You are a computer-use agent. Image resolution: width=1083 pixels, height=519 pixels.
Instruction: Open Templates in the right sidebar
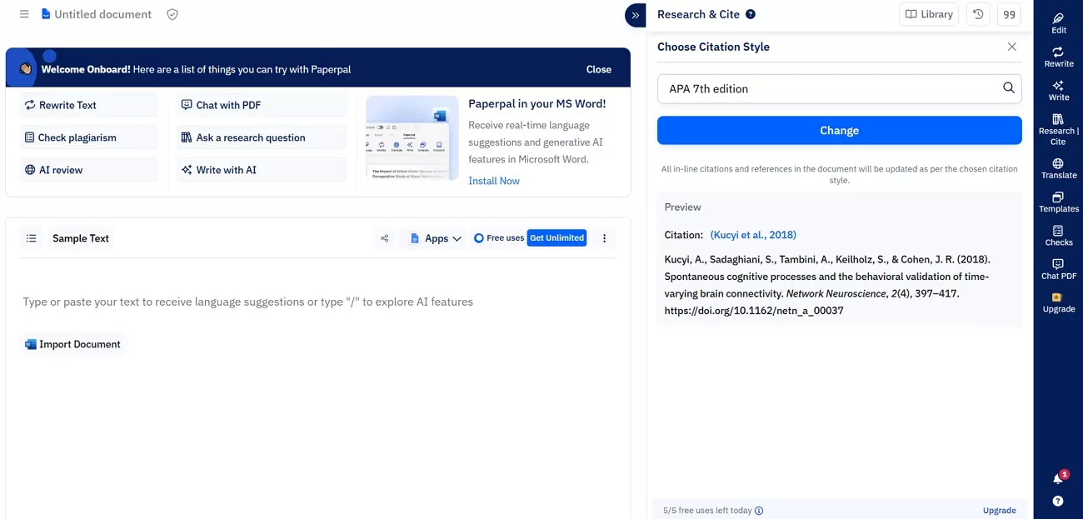[x=1058, y=202]
